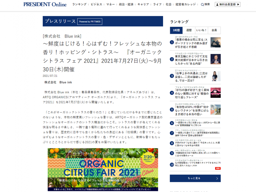256x192 pixels.
Task: Click the woman presenter thumbnail
Action: pyautogui.click(x=216, y=76)
